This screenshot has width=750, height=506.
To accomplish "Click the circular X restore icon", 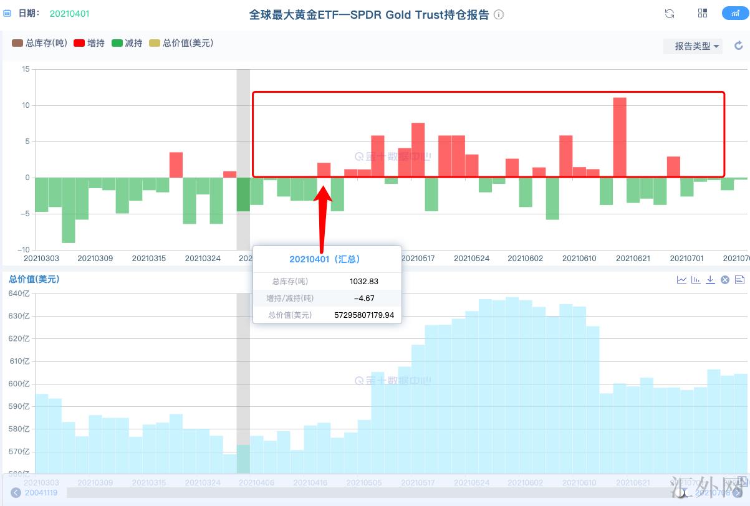I will pyautogui.click(x=725, y=280).
